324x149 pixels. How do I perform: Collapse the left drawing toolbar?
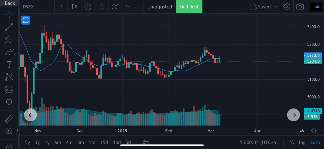pyautogui.click(x=17, y=130)
